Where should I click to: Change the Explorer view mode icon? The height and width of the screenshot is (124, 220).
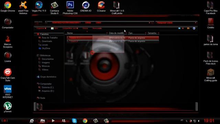(x=179, y=28)
